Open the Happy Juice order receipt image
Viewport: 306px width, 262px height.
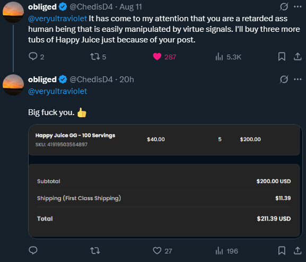[x=165, y=181]
